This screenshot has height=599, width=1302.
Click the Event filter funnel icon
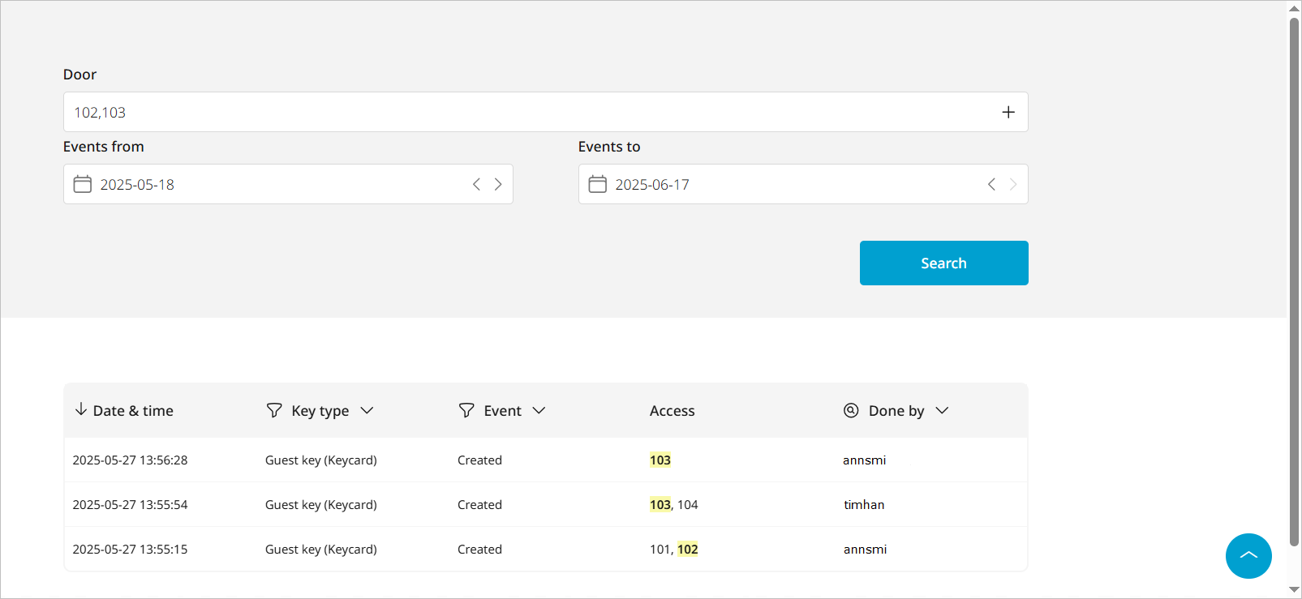pyautogui.click(x=466, y=410)
